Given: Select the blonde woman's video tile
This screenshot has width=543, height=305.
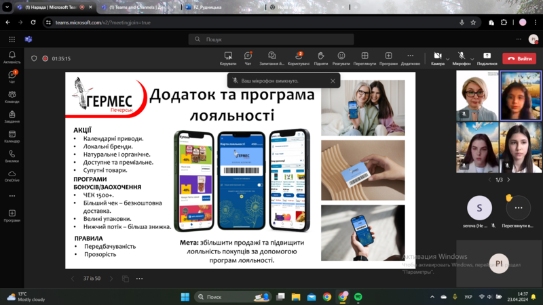Looking at the screenshot, I should 477,96.
